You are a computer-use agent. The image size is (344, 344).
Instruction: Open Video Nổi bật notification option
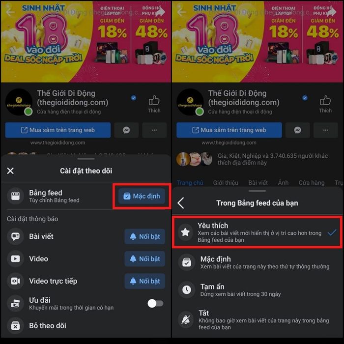(145, 259)
